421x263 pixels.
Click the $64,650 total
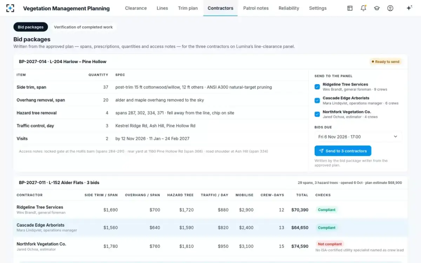coord(300,228)
